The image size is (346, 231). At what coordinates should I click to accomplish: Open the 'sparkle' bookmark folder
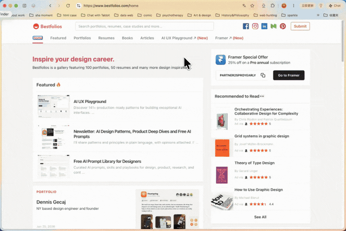(289, 15)
